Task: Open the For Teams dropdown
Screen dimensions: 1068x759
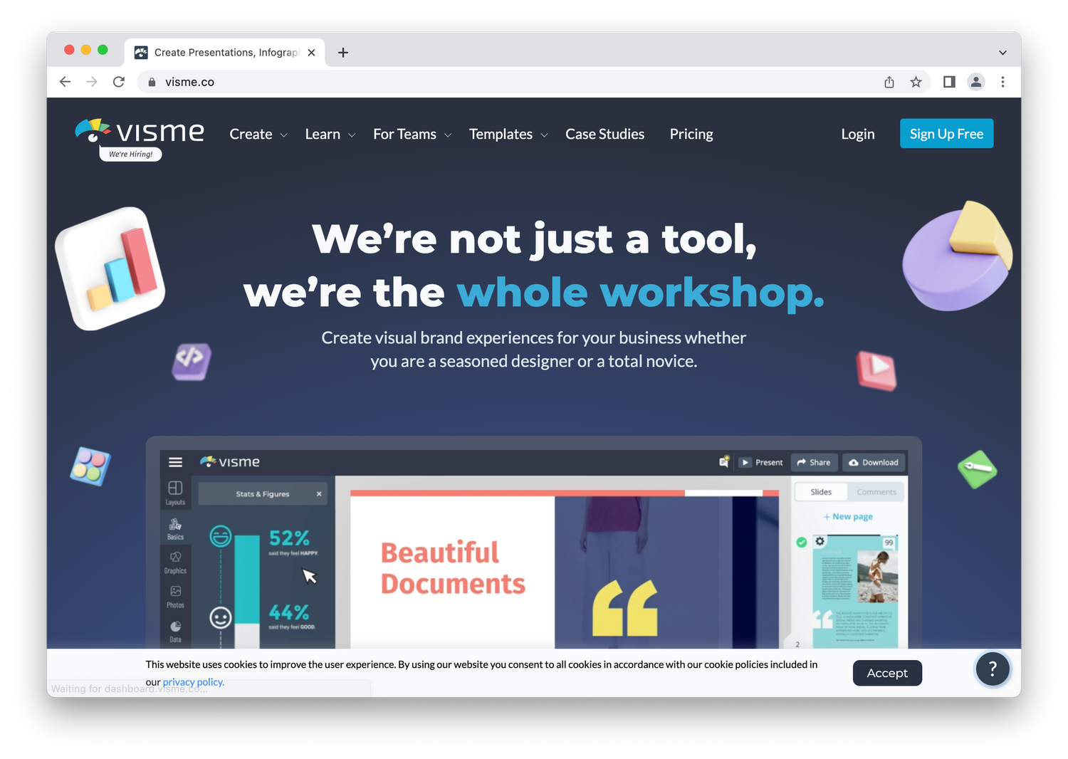Action: click(412, 135)
